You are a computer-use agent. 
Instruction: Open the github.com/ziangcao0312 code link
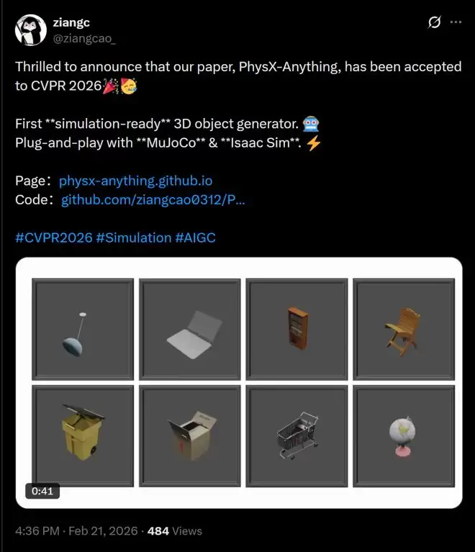[x=153, y=199]
